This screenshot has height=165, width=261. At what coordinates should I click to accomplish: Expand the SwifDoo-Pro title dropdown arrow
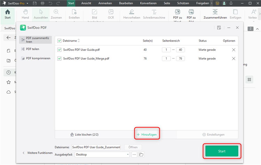[x=27, y=3]
